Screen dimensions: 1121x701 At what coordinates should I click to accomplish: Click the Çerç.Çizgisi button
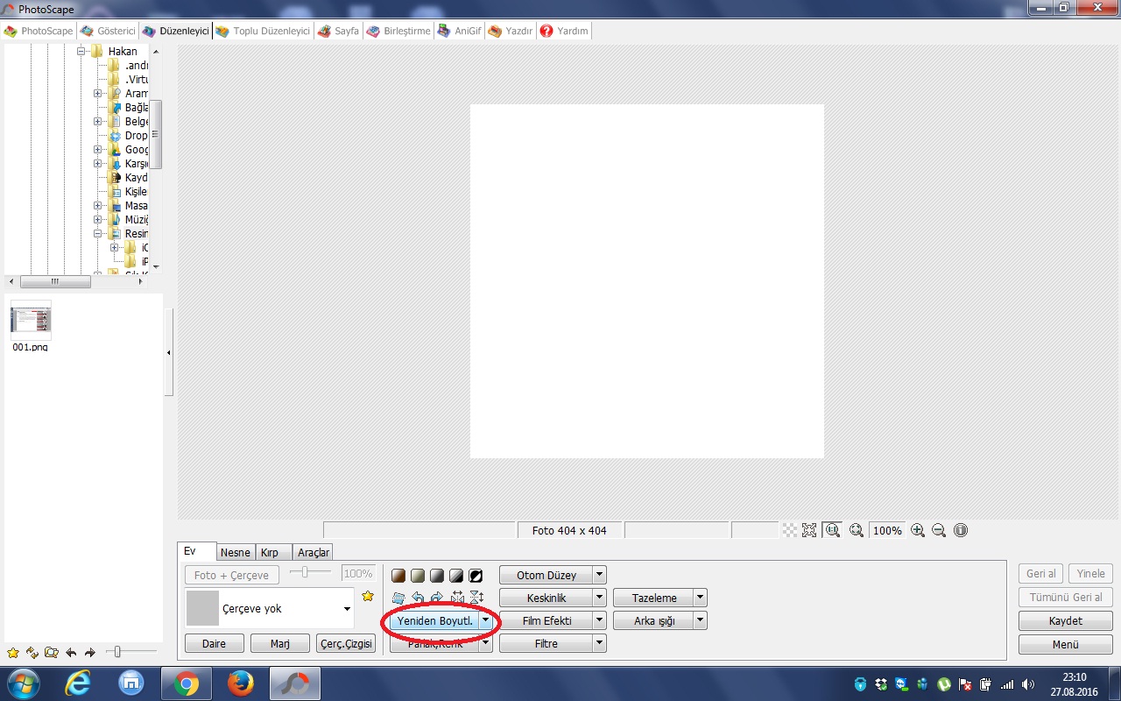pyautogui.click(x=346, y=643)
